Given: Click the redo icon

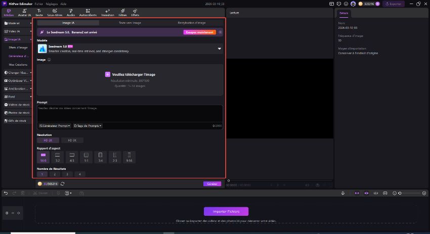Looking at the screenshot, I should click(14, 193).
